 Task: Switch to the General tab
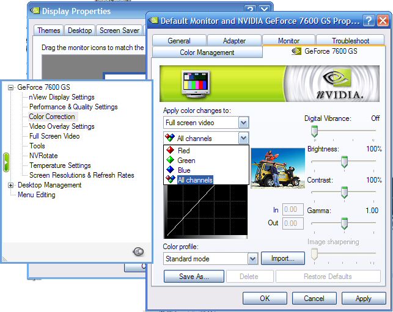pyautogui.click(x=179, y=41)
